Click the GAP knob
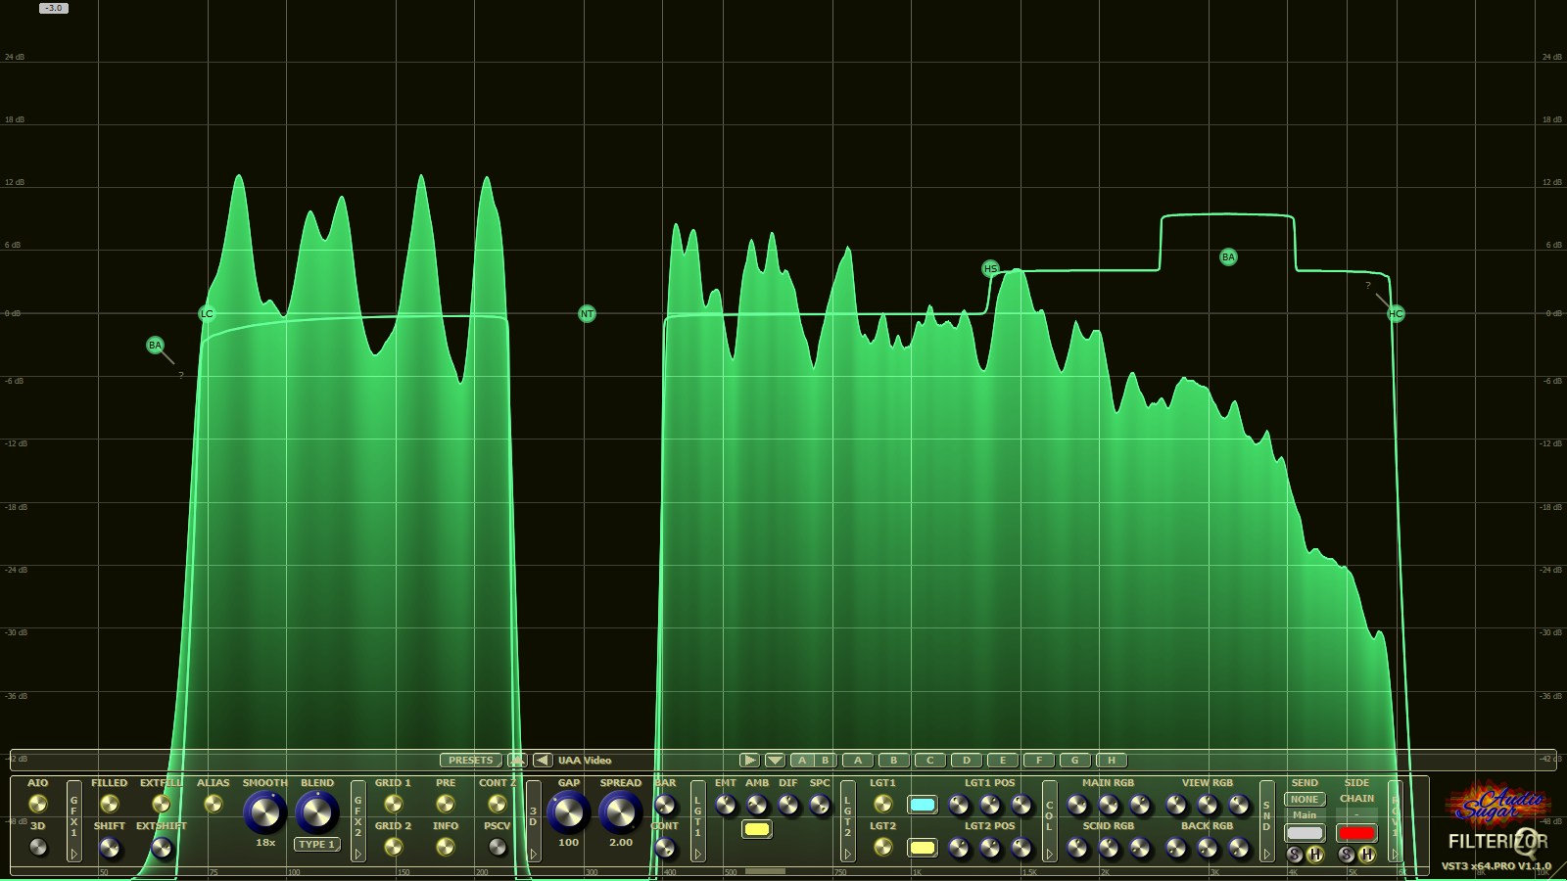Viewport: 1567px width, 881px height. (568, 812)
